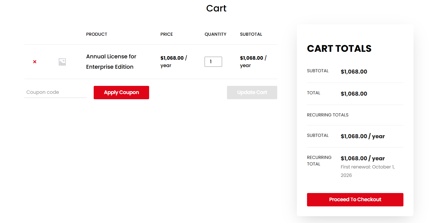Open the Annual License for Enterprise Edition link
This screenshot has height=223, width=440.
[x=111, y=62]
